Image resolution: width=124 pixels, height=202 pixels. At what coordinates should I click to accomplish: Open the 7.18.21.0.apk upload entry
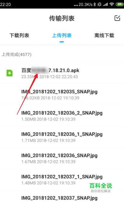(62, 73)
